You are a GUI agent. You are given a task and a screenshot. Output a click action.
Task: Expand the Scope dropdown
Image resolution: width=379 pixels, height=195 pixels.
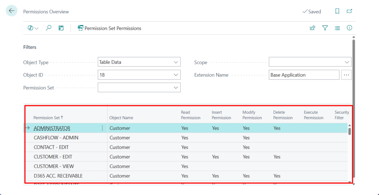347,62
